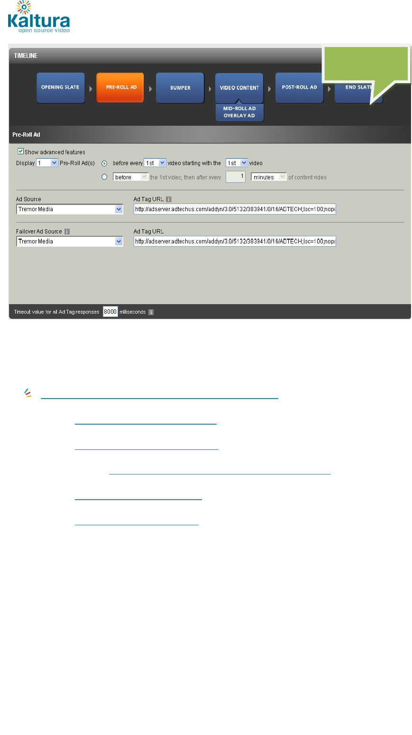Select the 'before the 1st video' radio option
The image size is (412, 735).
(x=104, y=177)
